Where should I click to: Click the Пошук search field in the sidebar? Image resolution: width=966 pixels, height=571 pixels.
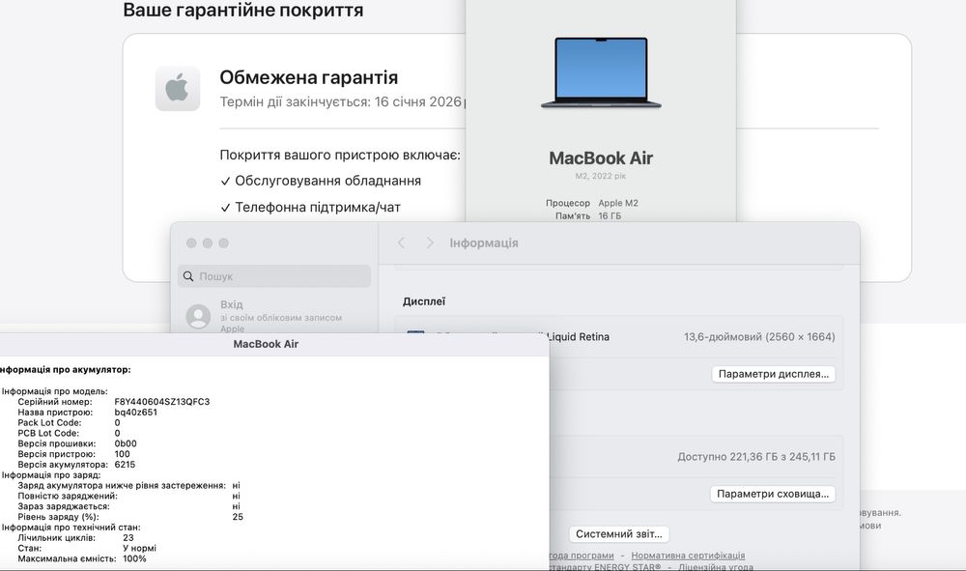(274, 276)
